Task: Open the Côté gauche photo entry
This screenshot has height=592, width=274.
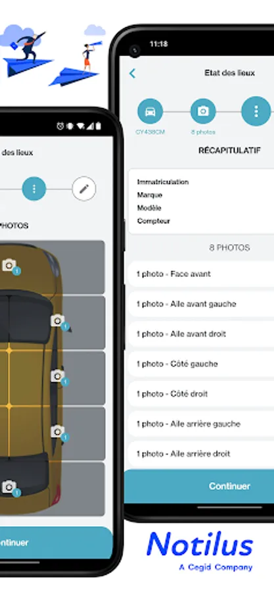Action: click(201, 364)
